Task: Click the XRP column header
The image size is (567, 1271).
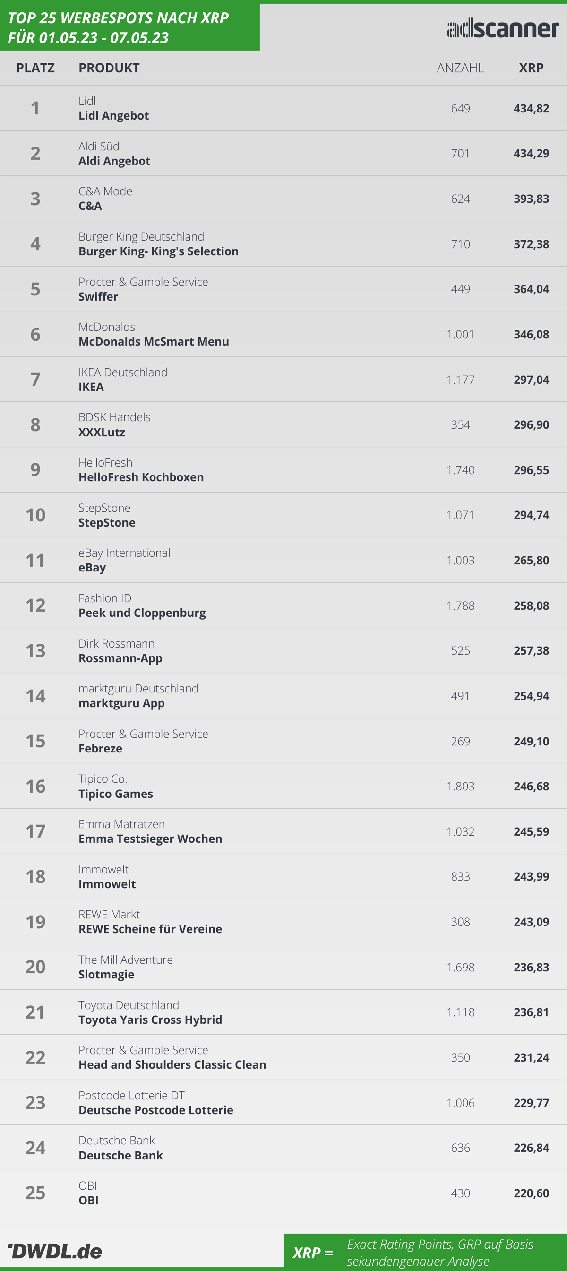Action: click(531, 68)
